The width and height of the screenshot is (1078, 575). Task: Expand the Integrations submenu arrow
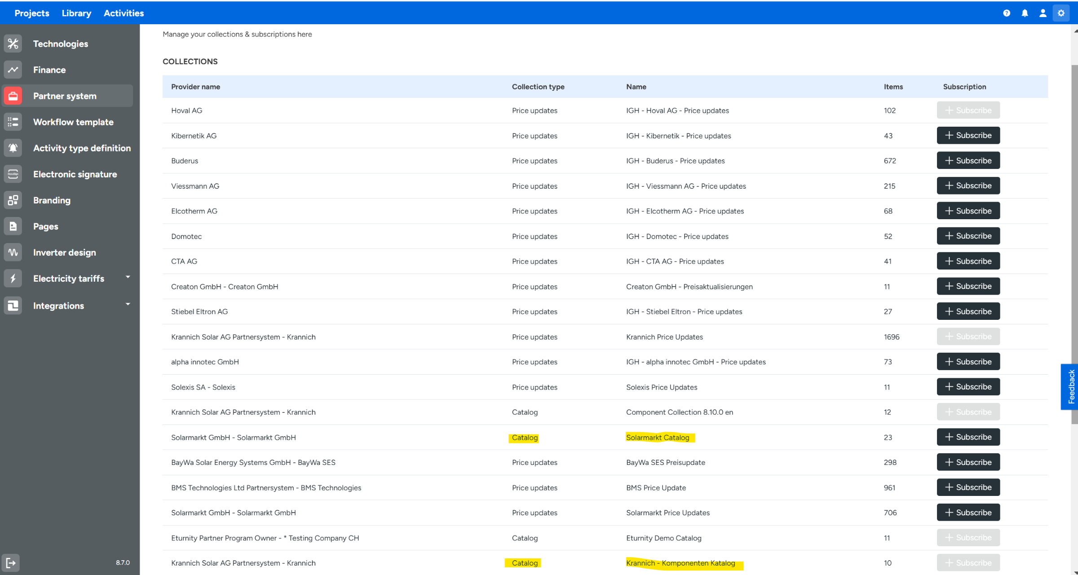pos(128,304)
